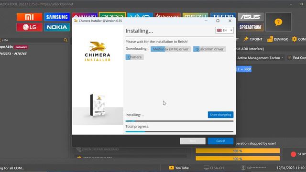Select the Spreadtrum brand logo
Viewport: 306px width, 172px height.
[251, 27]
